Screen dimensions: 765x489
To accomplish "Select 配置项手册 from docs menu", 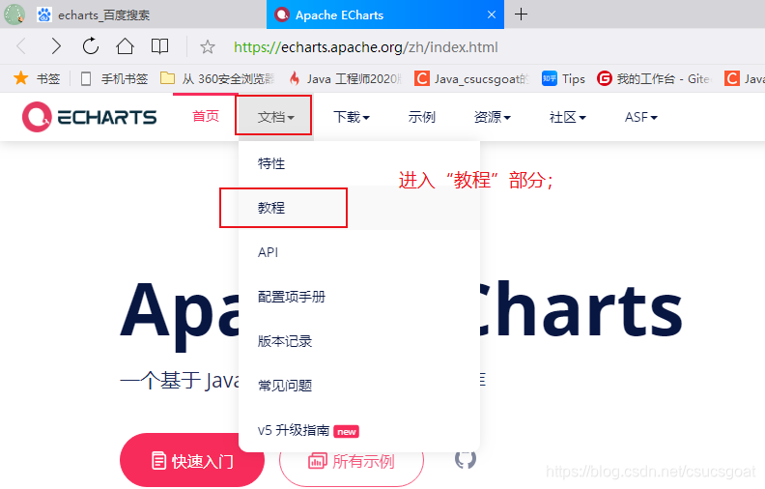I will pos(359,297).
